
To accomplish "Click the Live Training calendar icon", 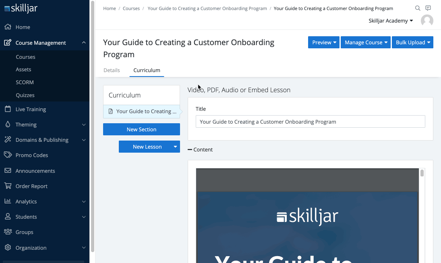I will (x=8, y=109).
